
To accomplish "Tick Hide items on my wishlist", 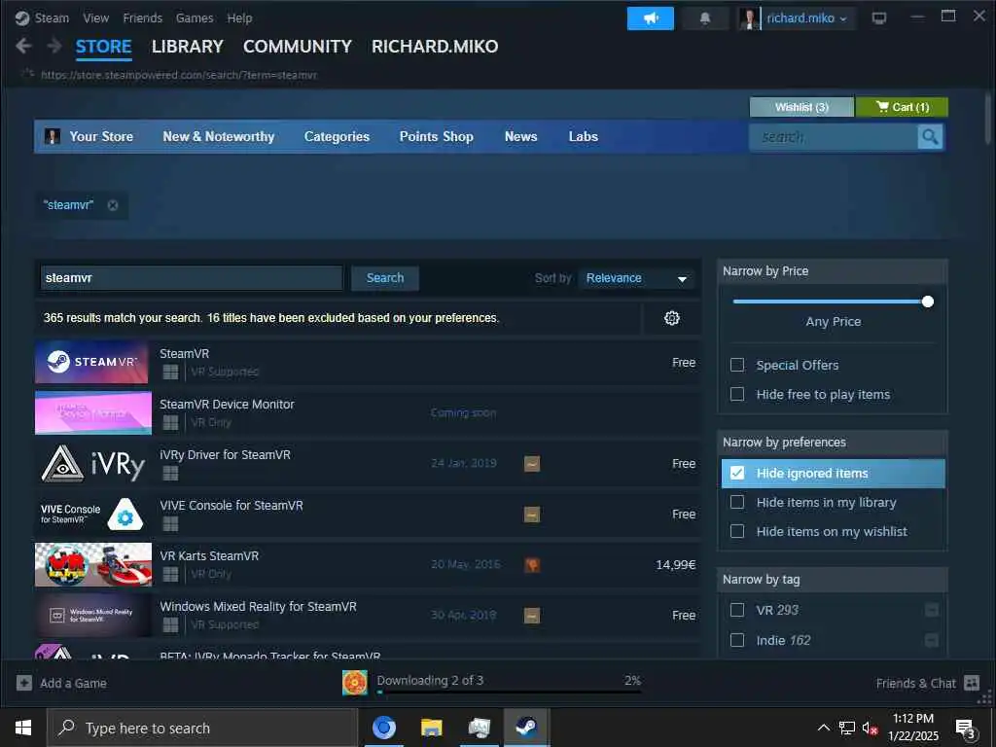I will click(x=737, y=531).
